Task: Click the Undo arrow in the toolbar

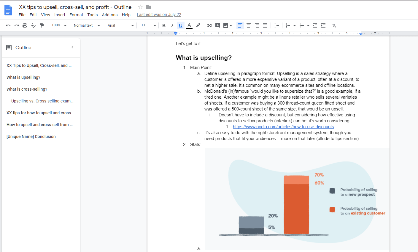Action: (x=8, y=25)
